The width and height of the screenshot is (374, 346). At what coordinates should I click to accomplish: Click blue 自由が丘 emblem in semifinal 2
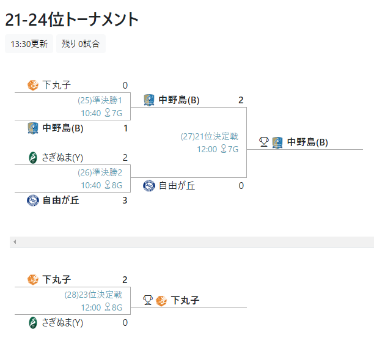(33, 201)
